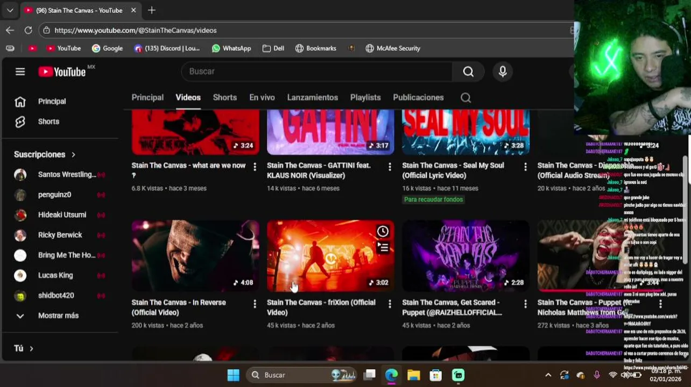The width and height of the screenshot is (691, 387).
Task: Open the En vivo channel tab
Action: point(262,97)
